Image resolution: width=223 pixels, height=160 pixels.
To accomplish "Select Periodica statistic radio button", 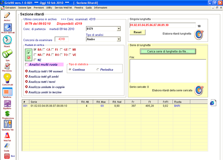I will click(98, 70).
